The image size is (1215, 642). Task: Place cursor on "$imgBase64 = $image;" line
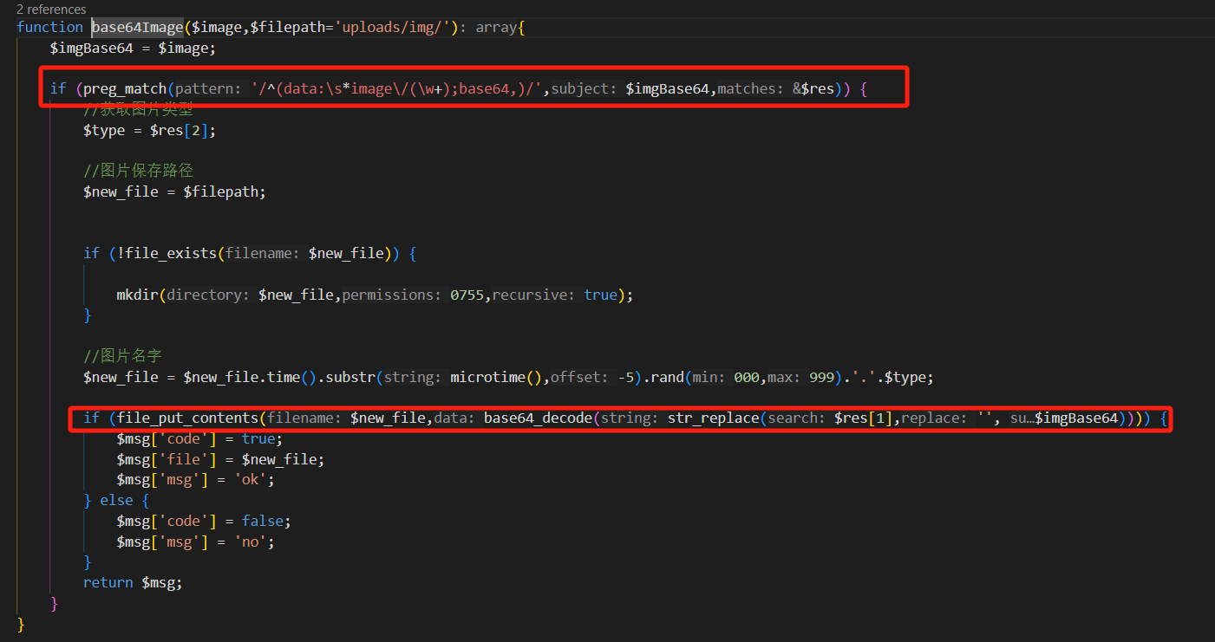pyautogui.click(x=133, y=48)
